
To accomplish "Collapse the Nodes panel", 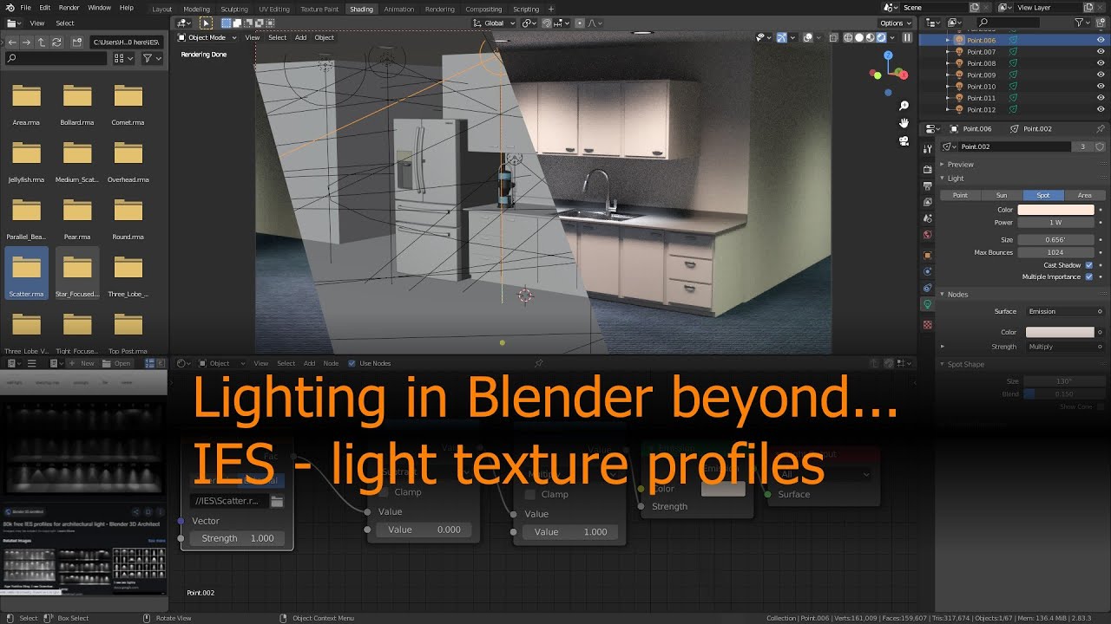I will [957, 294].
